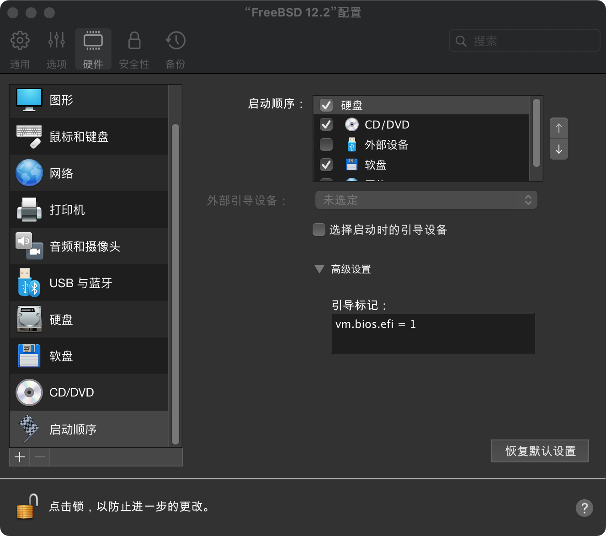Click the 恢复默认设置 button
606x536 pixels.
tap(540, 451)
